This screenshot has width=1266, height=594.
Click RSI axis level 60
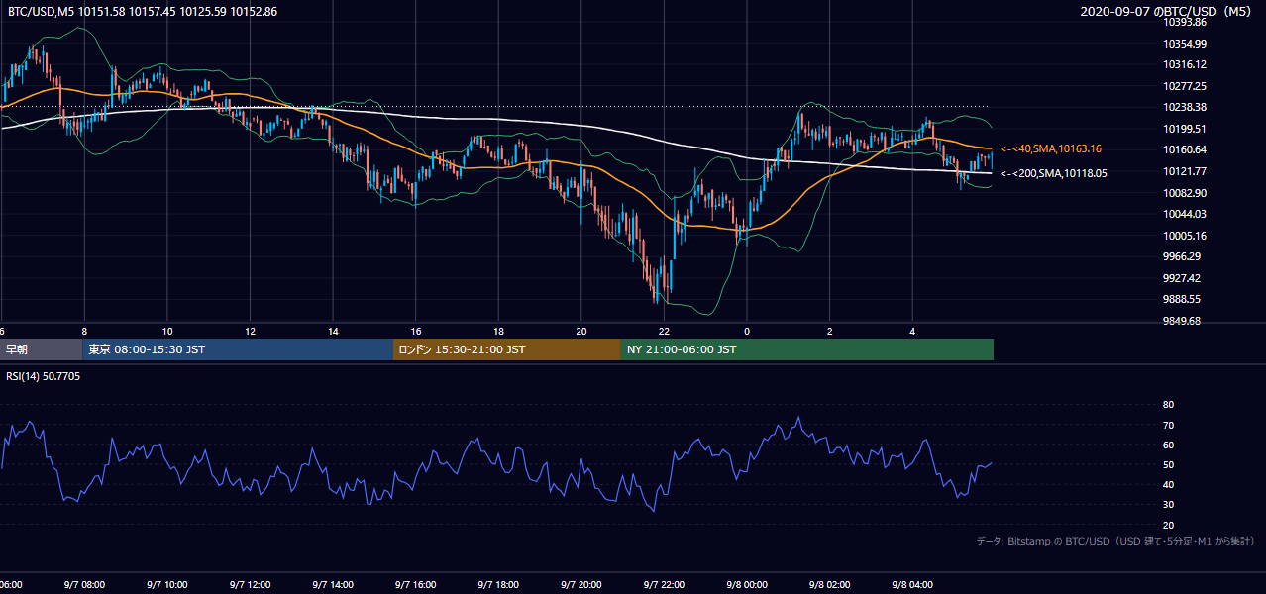[x=1169, y=445]
